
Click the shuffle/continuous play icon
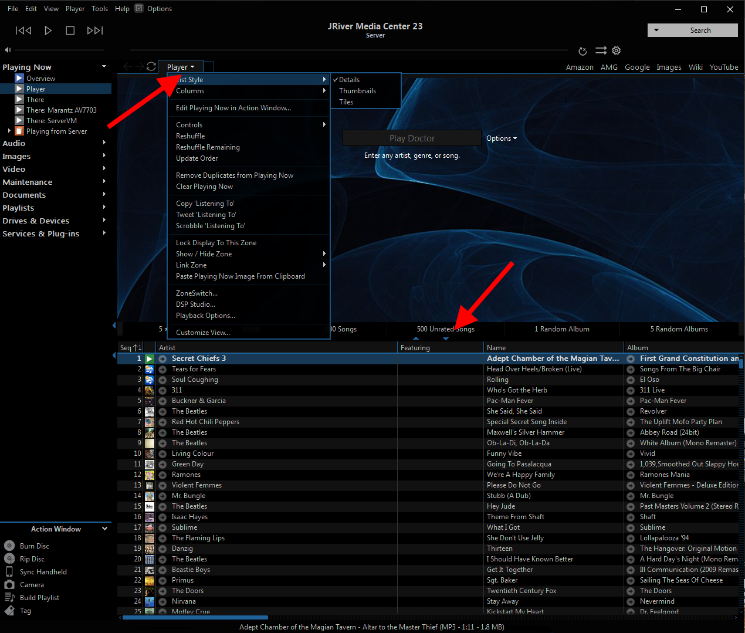[x=601, y=51]
